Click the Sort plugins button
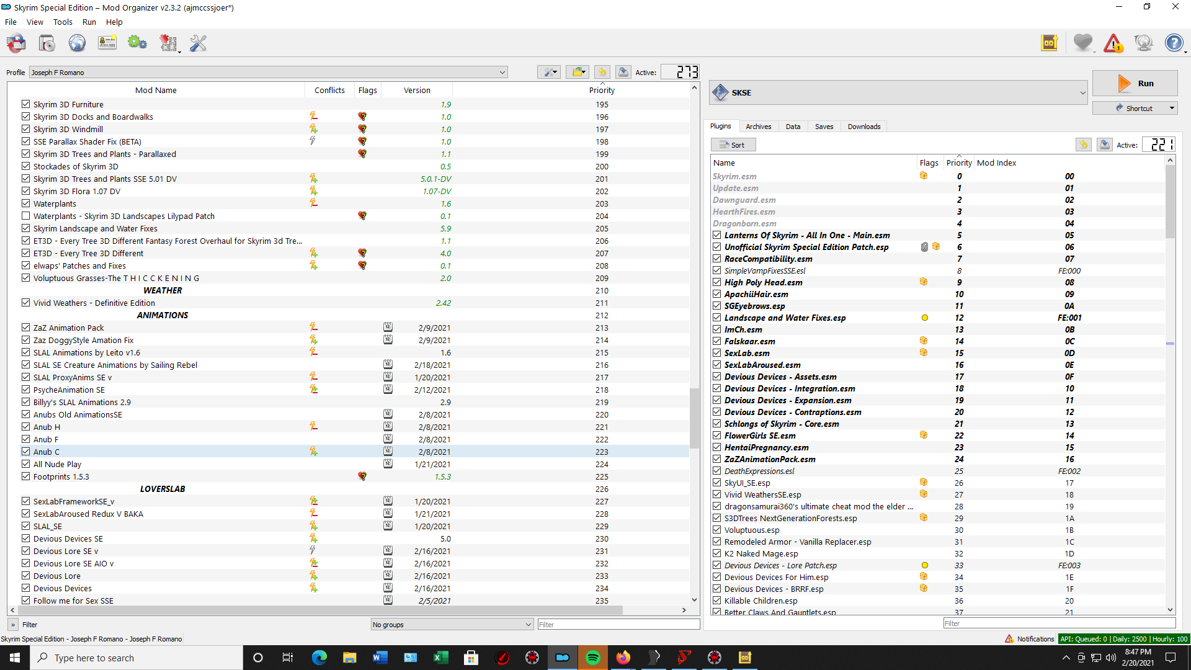 (733, 145)
